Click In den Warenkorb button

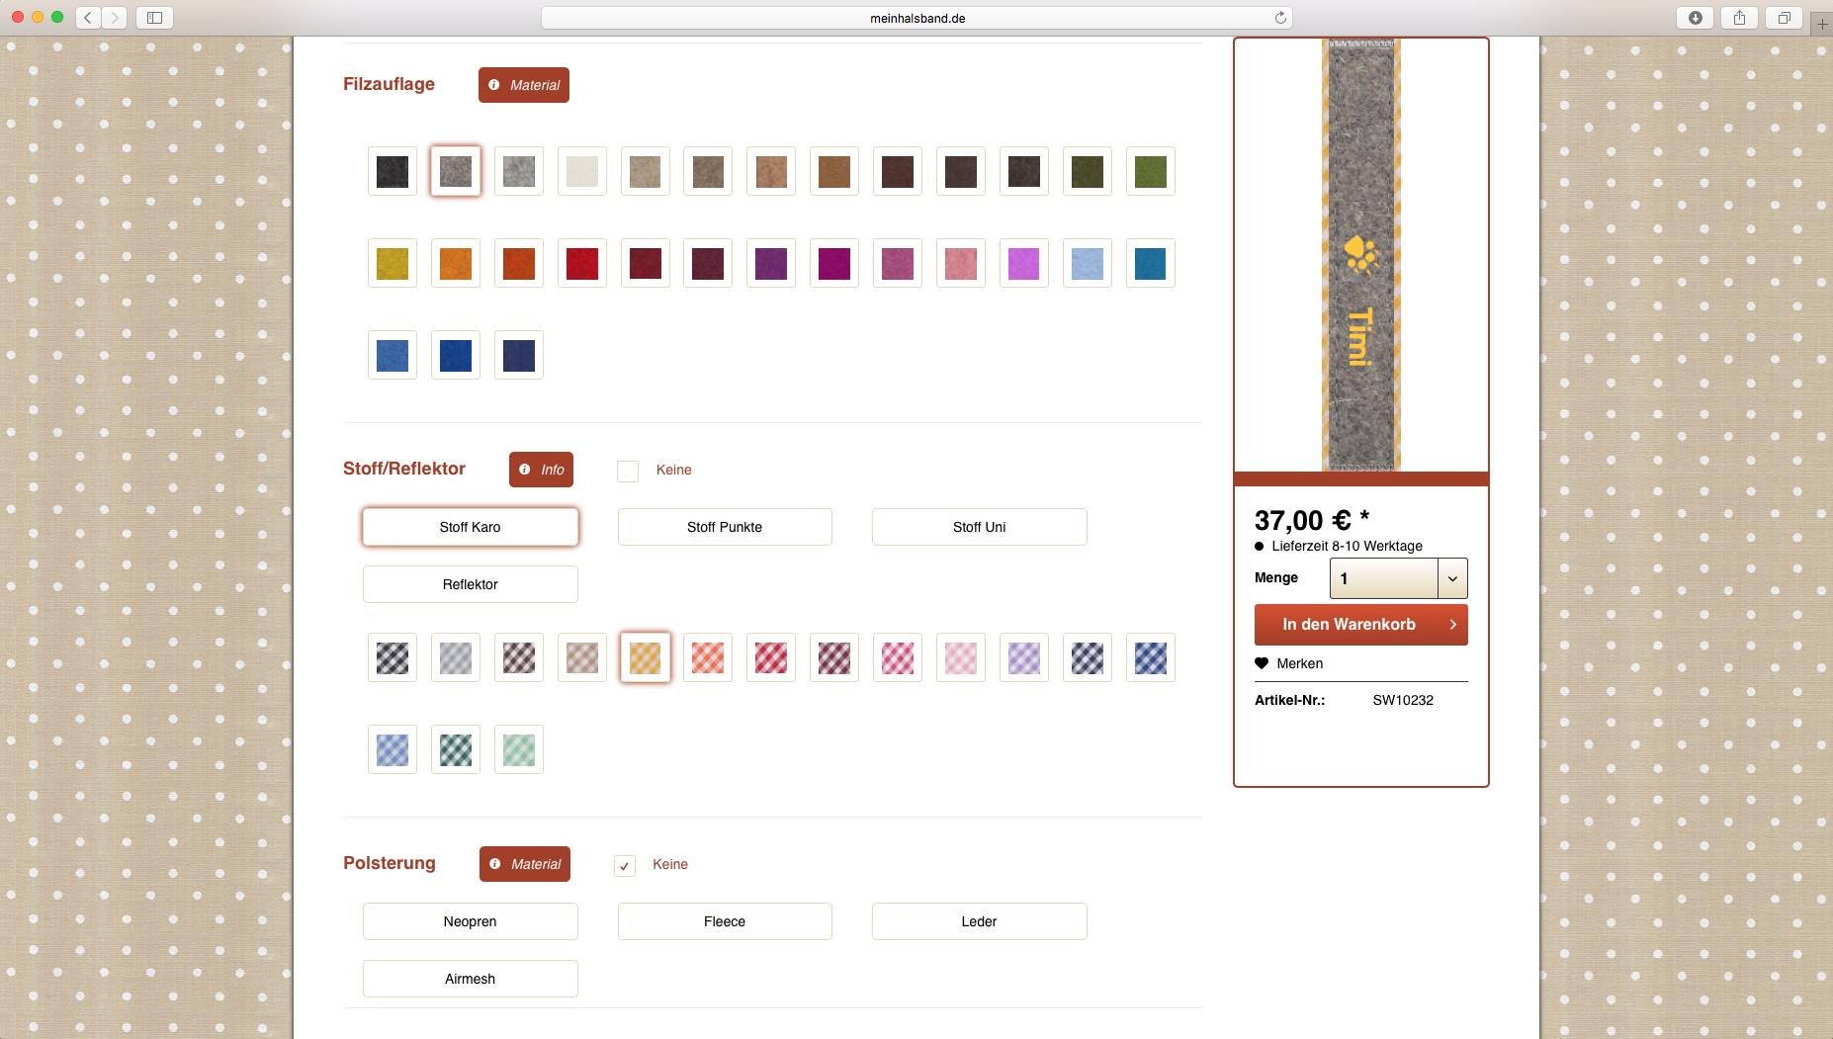[x=1361, y=625]
